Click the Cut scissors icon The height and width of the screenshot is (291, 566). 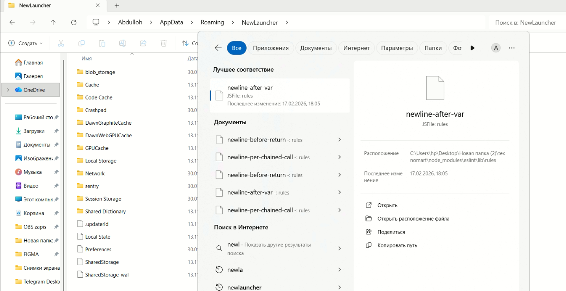click(x=61, y=43)
